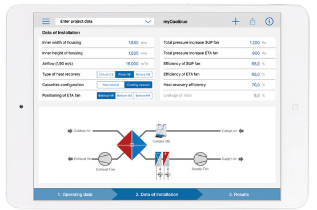Image resolution: width=317 pixels, height=210 pixels.
Task: Switch cassettes configuration to Year-round
Action: tap(111, 85)
